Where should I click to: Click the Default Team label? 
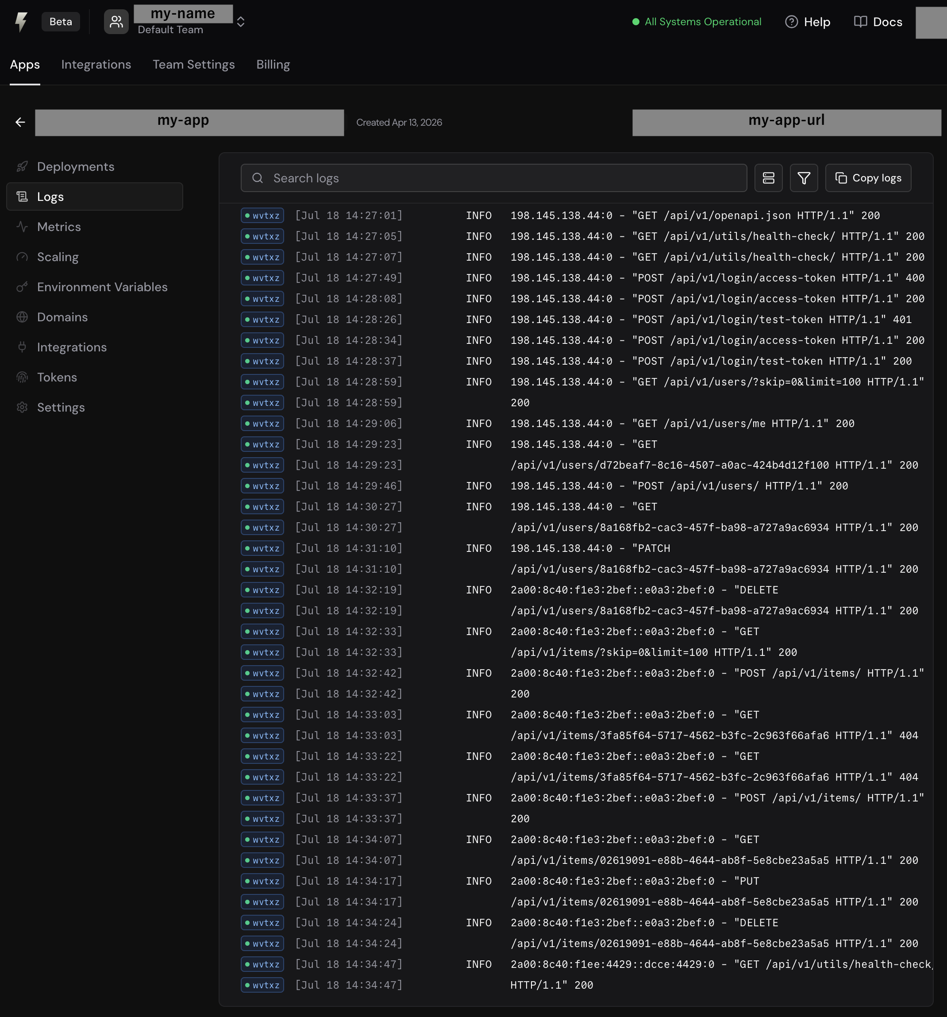[x=170, y=30]
